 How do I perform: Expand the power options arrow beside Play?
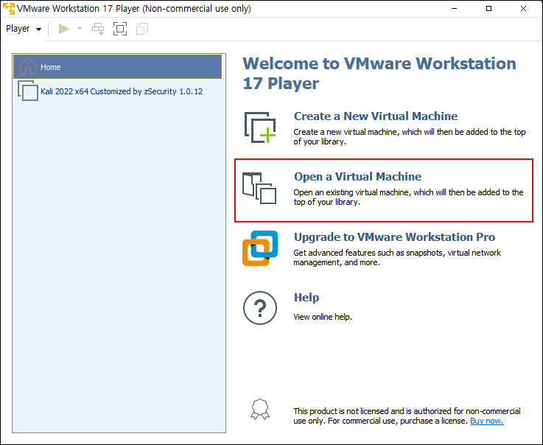click(x=80, y=29)
